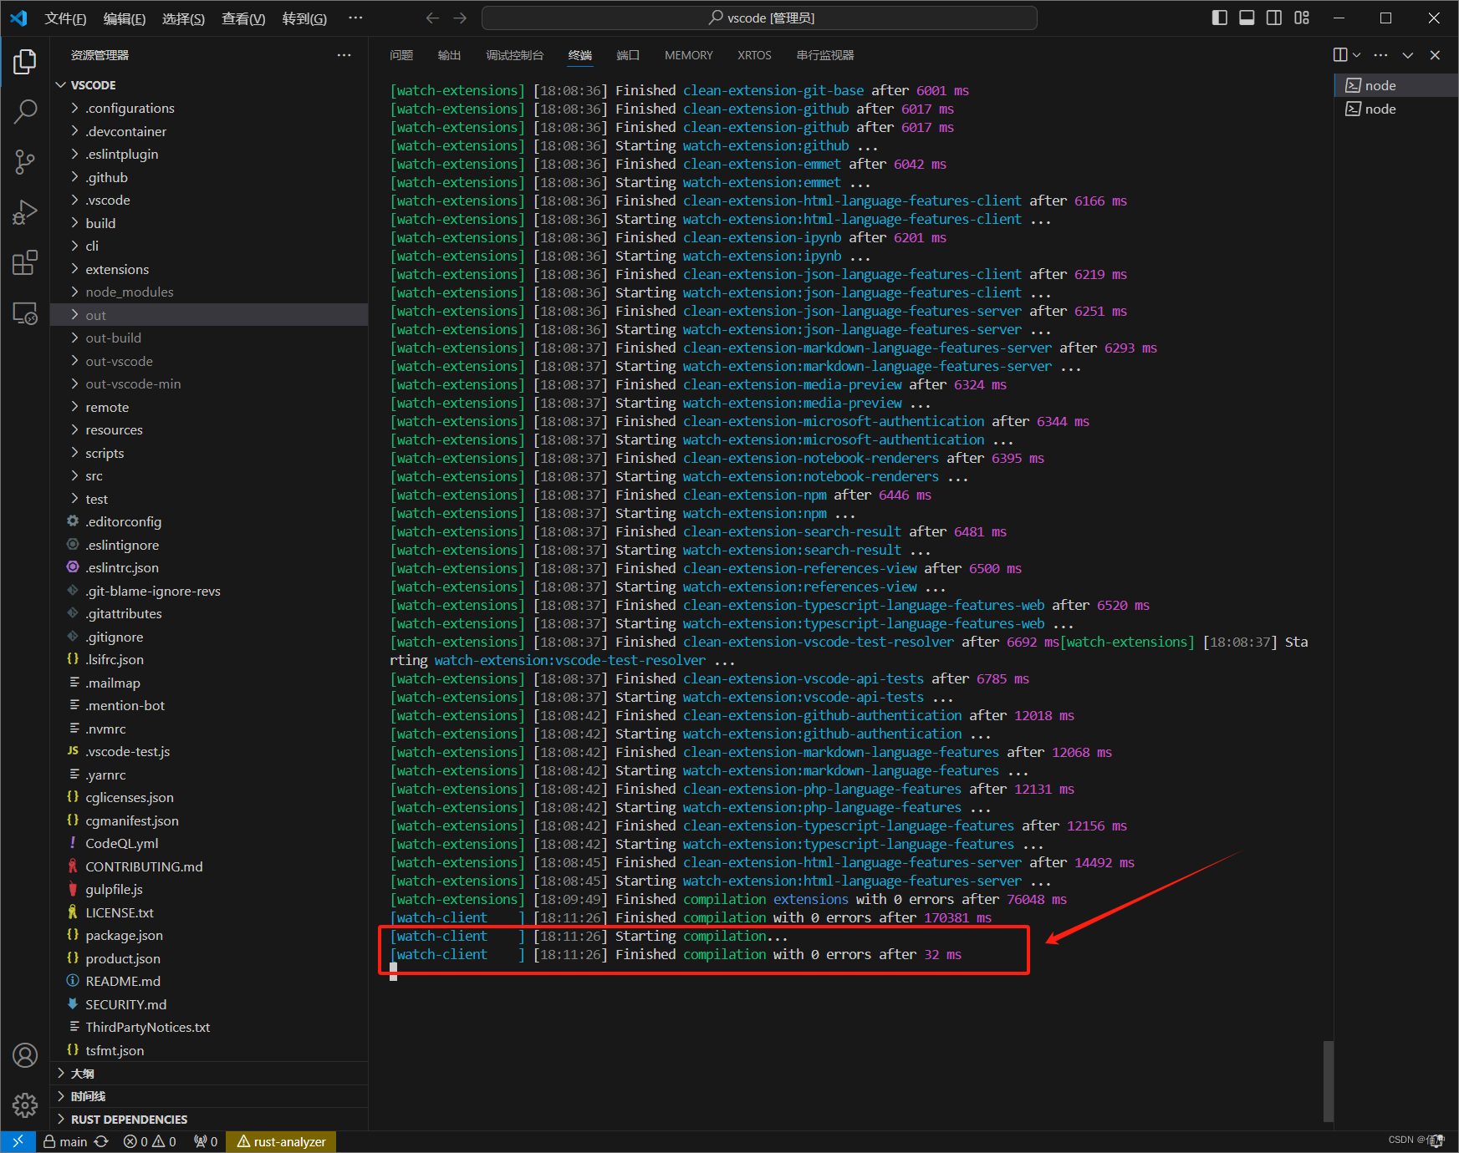Toggle the Panel visibility
The width and height of the screenshot is (1459, 1153).
point(1246,17)
